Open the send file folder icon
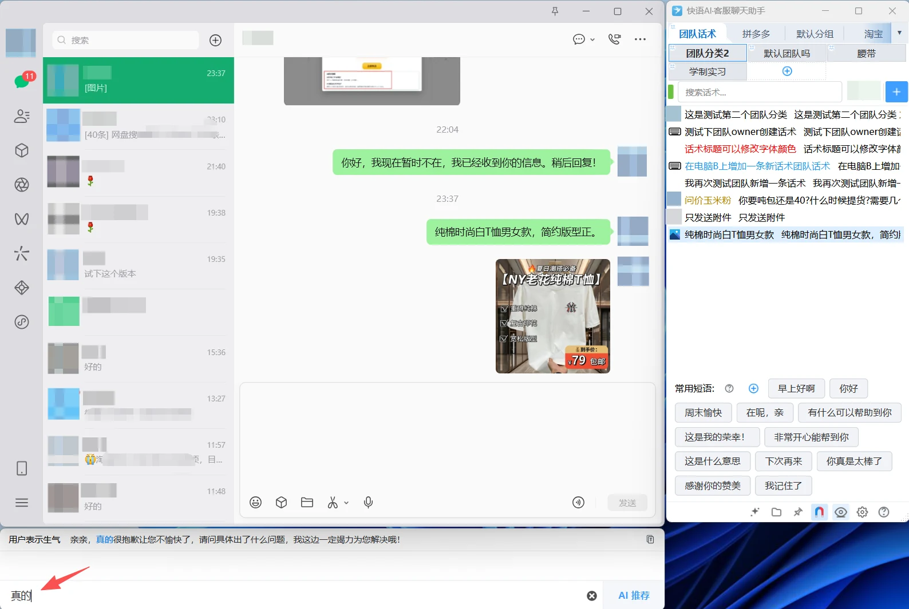 pos(307,503)
